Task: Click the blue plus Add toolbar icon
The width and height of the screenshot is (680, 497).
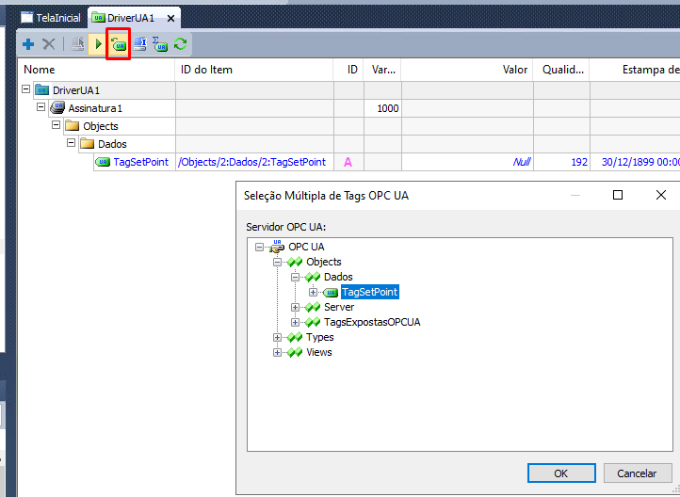Action: click(x=28, y=44)
